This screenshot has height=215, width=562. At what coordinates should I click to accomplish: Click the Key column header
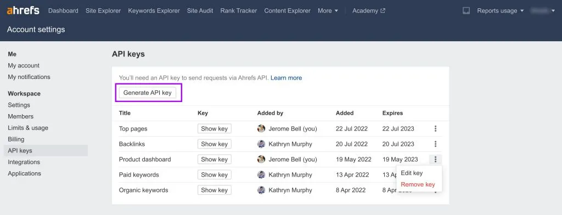(x=203, y=113)
